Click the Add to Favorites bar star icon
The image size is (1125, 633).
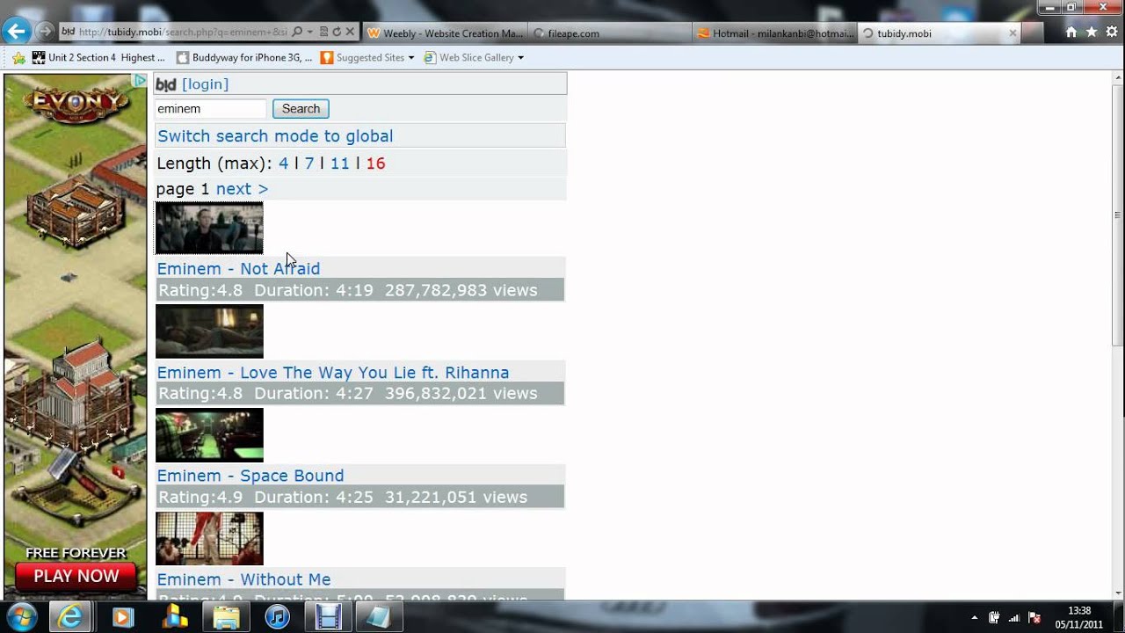(18, 58)
